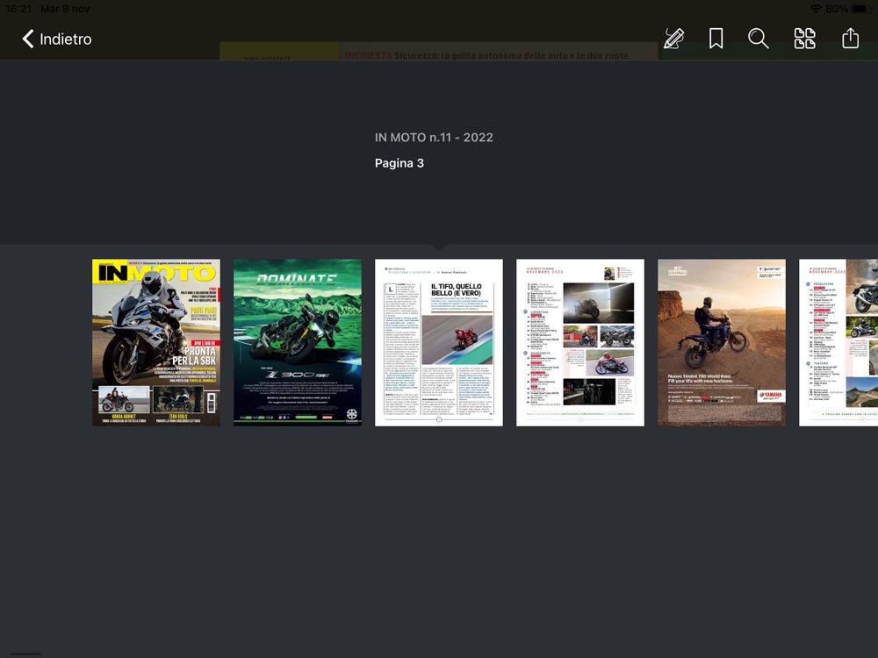This screenshot has width=878, height=658.
Task: Open the annotation pencil tool
Action: click(673, 39)
